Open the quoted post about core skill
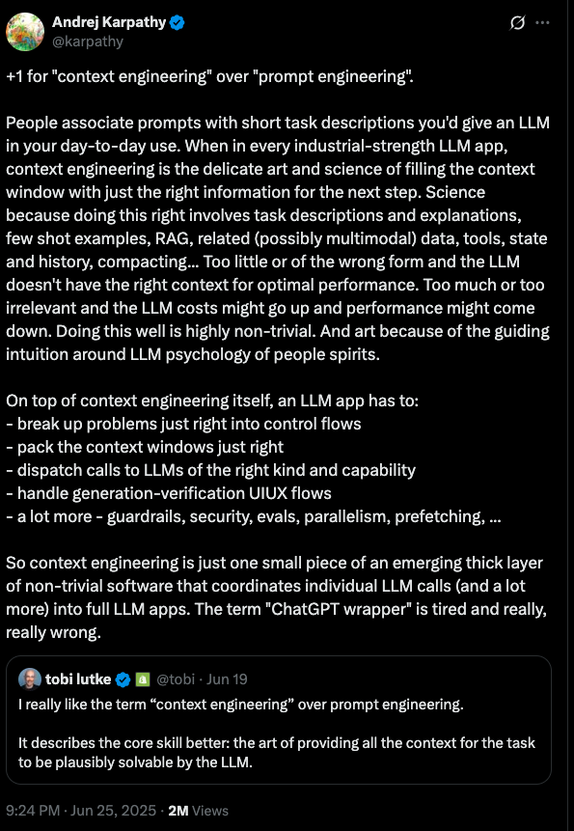574x831 pixels. pyautogui.click(x=279, y=720)
